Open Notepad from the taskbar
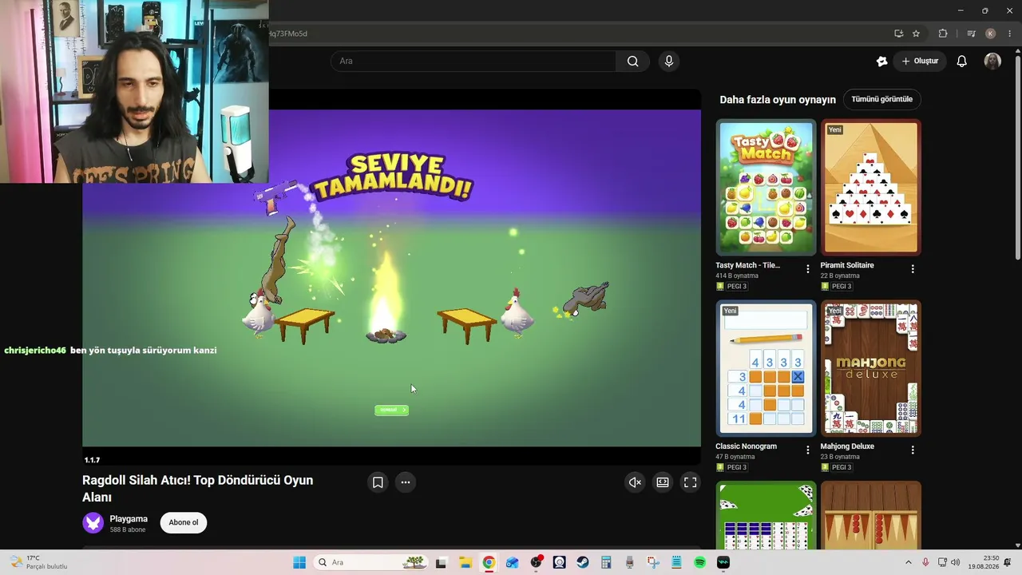The width and height of the screenshot is (1022, 575). click(676, 563)
